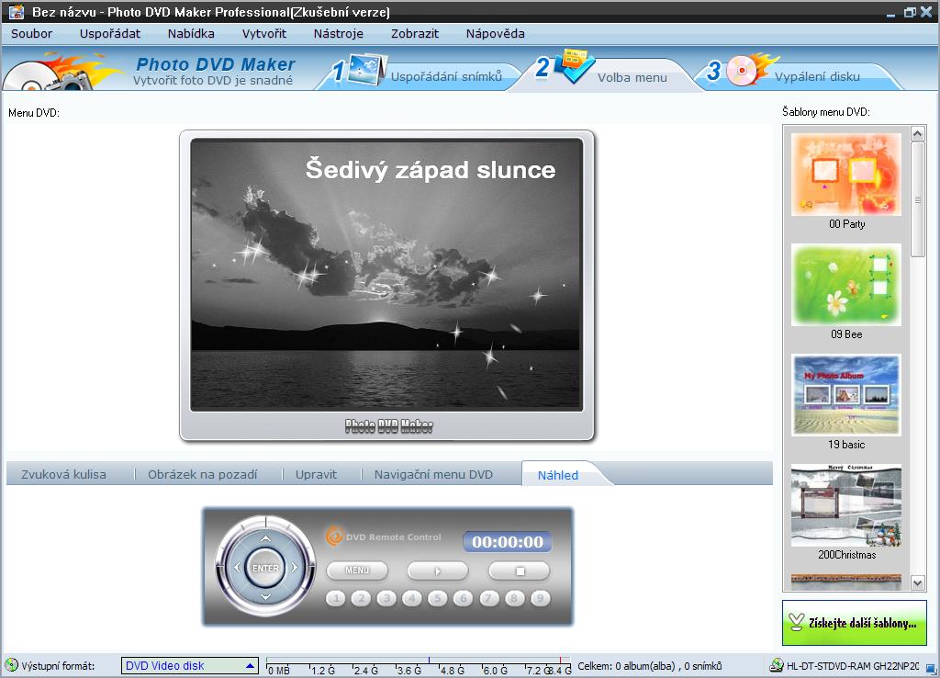Select the 19 basic template thumbnail
The image size is (940, 678).
(x=845, y=395)
